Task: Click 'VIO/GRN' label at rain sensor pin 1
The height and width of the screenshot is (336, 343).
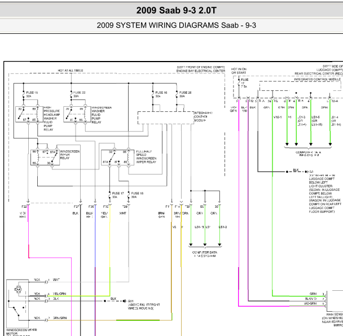Action: coord(310,303)
